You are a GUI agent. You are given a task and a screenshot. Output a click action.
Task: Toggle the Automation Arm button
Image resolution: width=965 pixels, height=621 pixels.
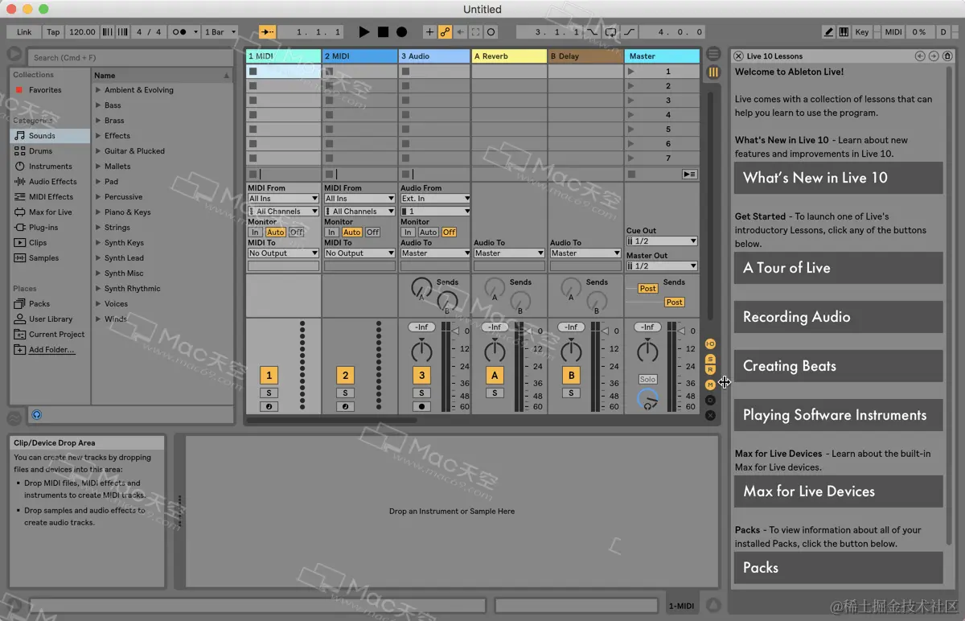(x=445, y=32)
